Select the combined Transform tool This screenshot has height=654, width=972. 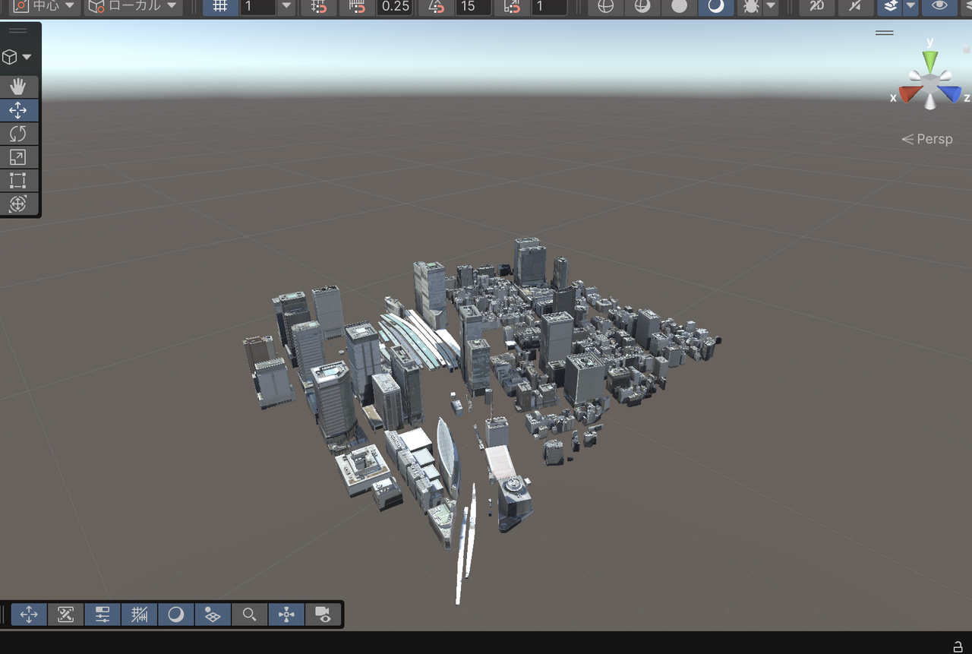click(x=18, y=204)
